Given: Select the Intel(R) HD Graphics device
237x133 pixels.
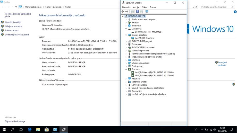Looking at the screenshot, I should click(x=144, y=38).
